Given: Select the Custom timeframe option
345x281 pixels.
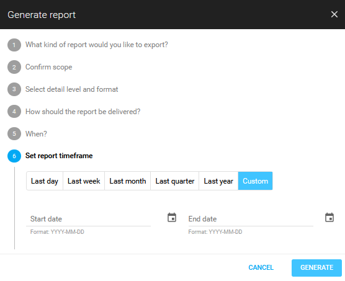Looking at the screenshot, I should coord(255,181).
